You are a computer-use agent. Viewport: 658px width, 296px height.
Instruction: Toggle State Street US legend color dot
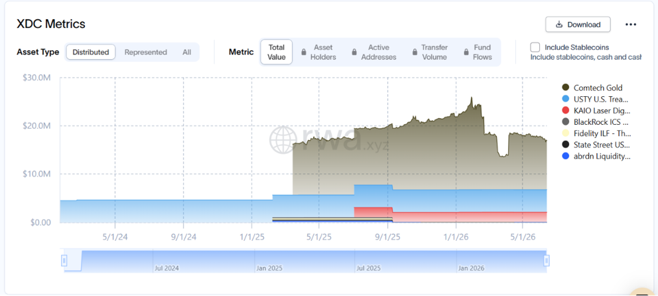click(x=565, y=145)
